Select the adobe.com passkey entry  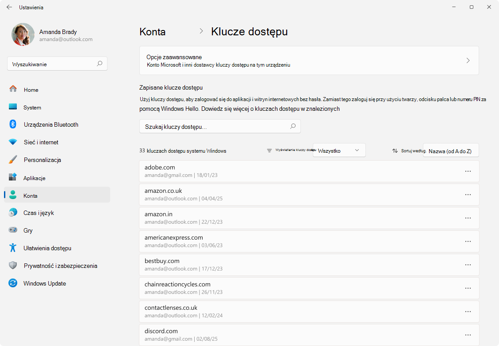[309, 171]
